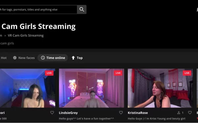Image resolution: width=198 pixels, height=123 pixels.
Task: Open the KristinaRose stream thumbnail
Action: point(160,88)
